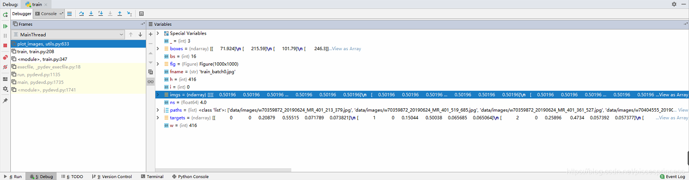Image resolution: width=689 pixels, height=180 pixels.
Task: Select variable ns = 4.0
Action: [x=422, y=102]
